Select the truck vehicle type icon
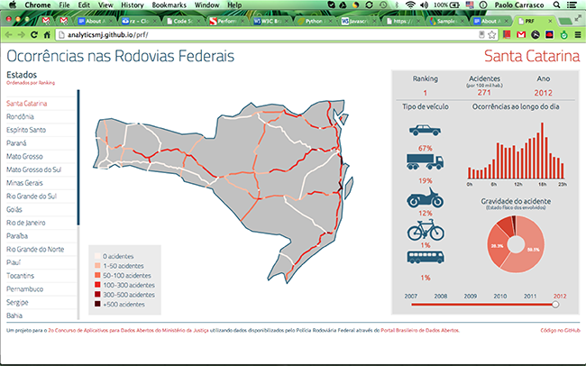This screenshot has height=366, width=586. coord(426,162)
